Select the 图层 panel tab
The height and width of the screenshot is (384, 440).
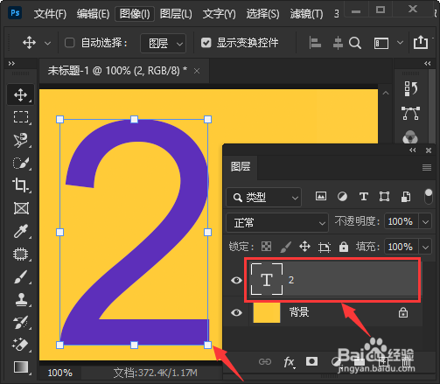241,167
